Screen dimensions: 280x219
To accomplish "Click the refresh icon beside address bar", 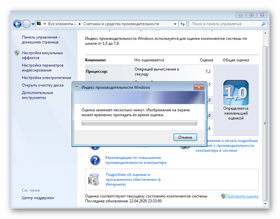I will (183, 24).
